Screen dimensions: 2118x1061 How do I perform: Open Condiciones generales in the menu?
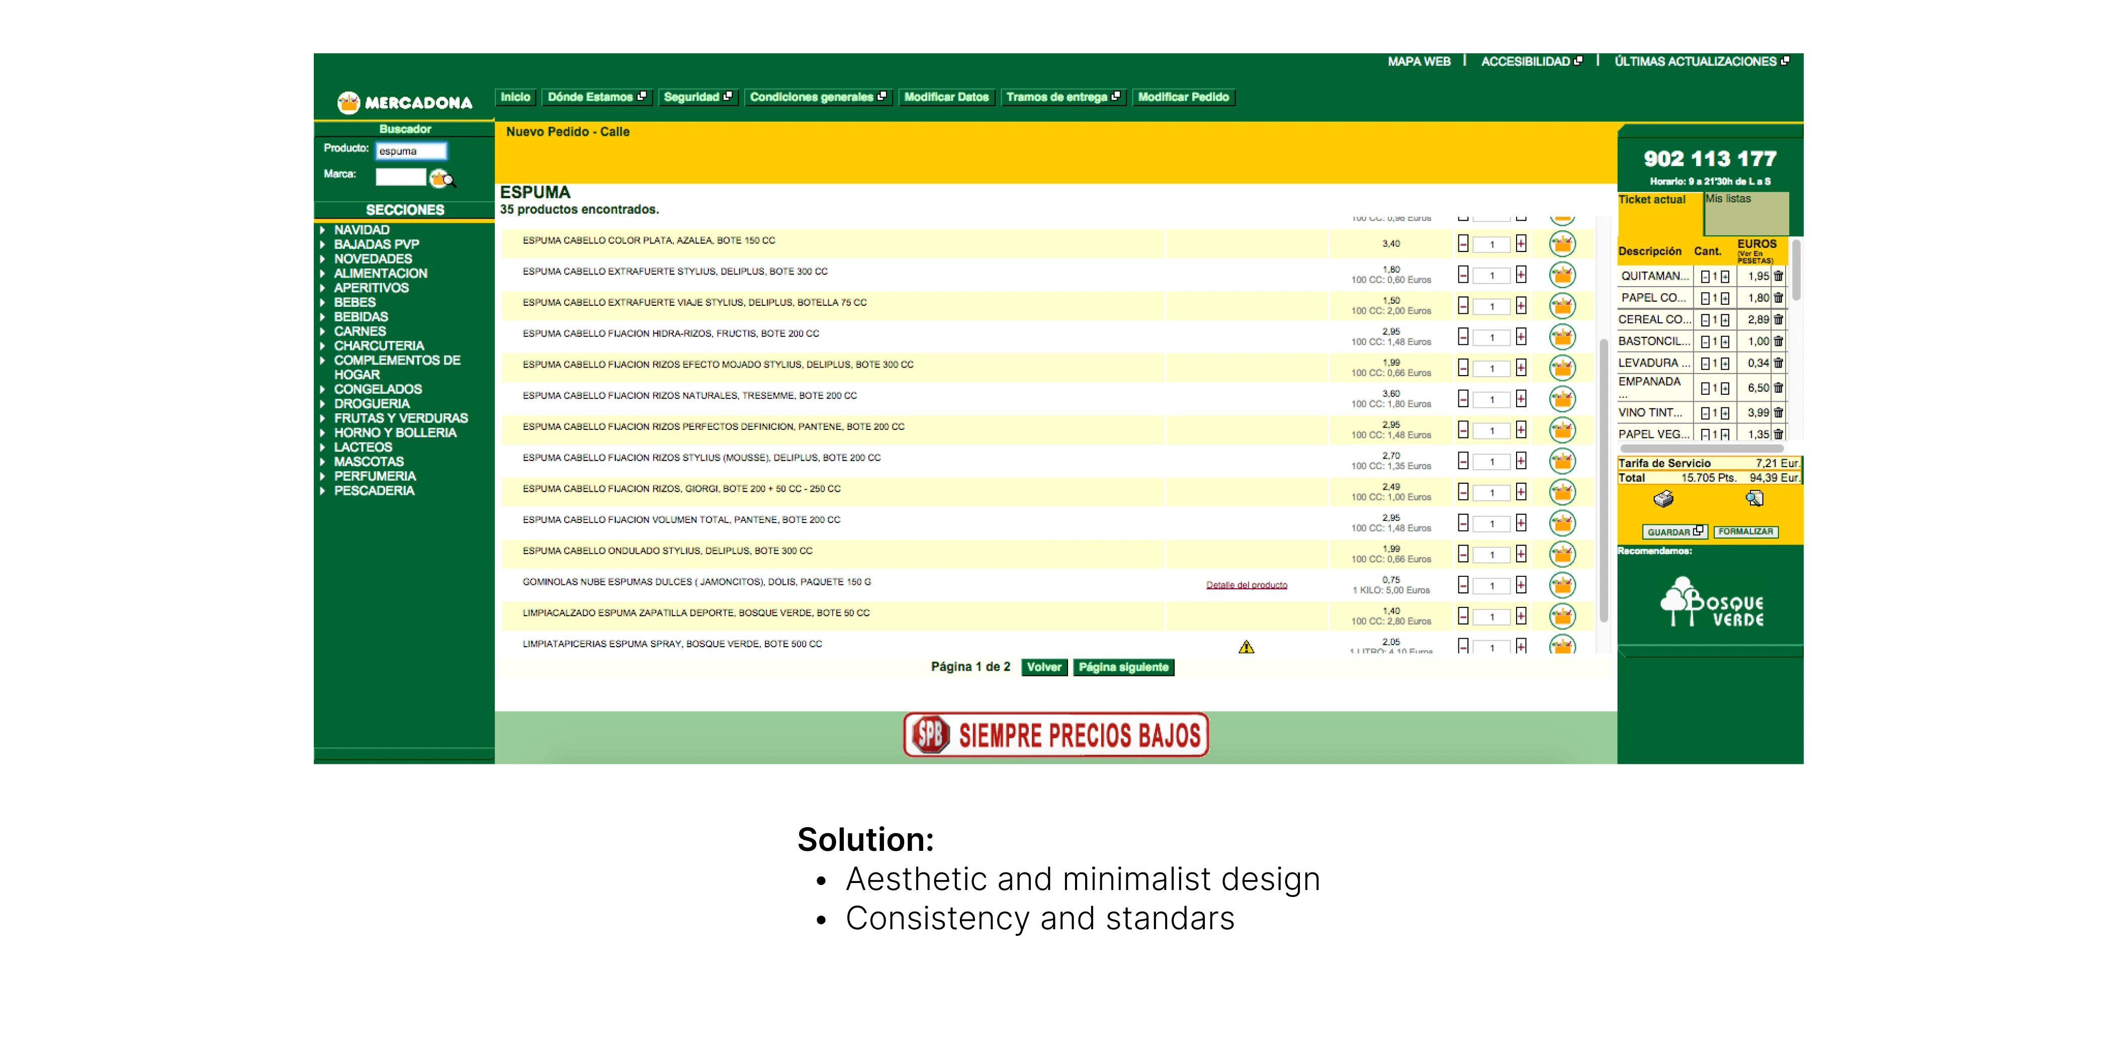pos(818,97)
